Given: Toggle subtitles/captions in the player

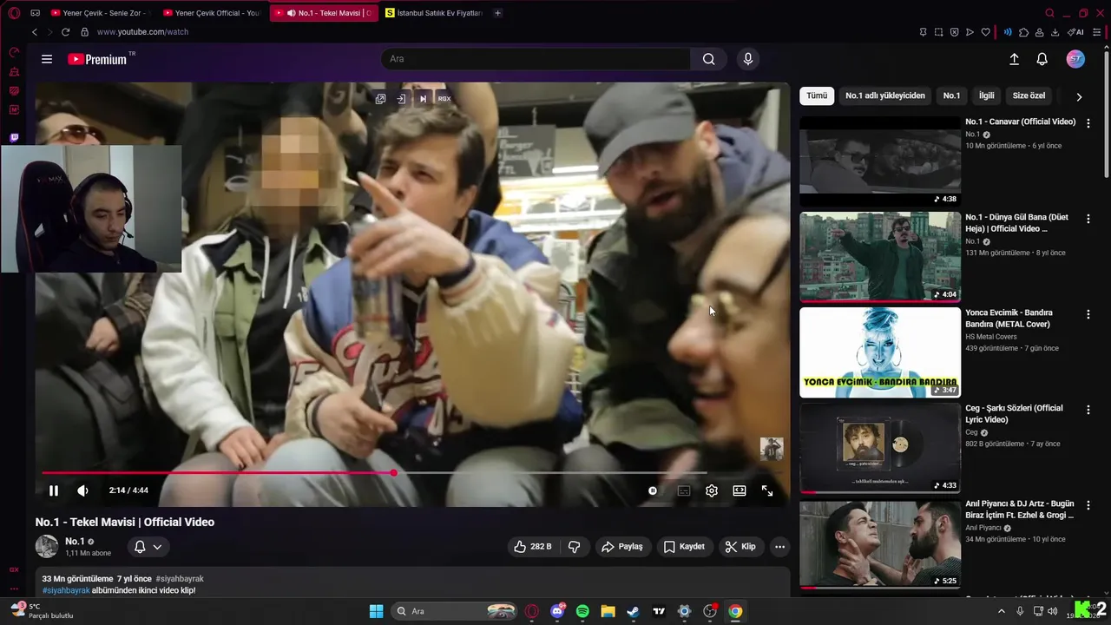Looking at the screenshot, I should pyautogui.click(x=684, y=490).
